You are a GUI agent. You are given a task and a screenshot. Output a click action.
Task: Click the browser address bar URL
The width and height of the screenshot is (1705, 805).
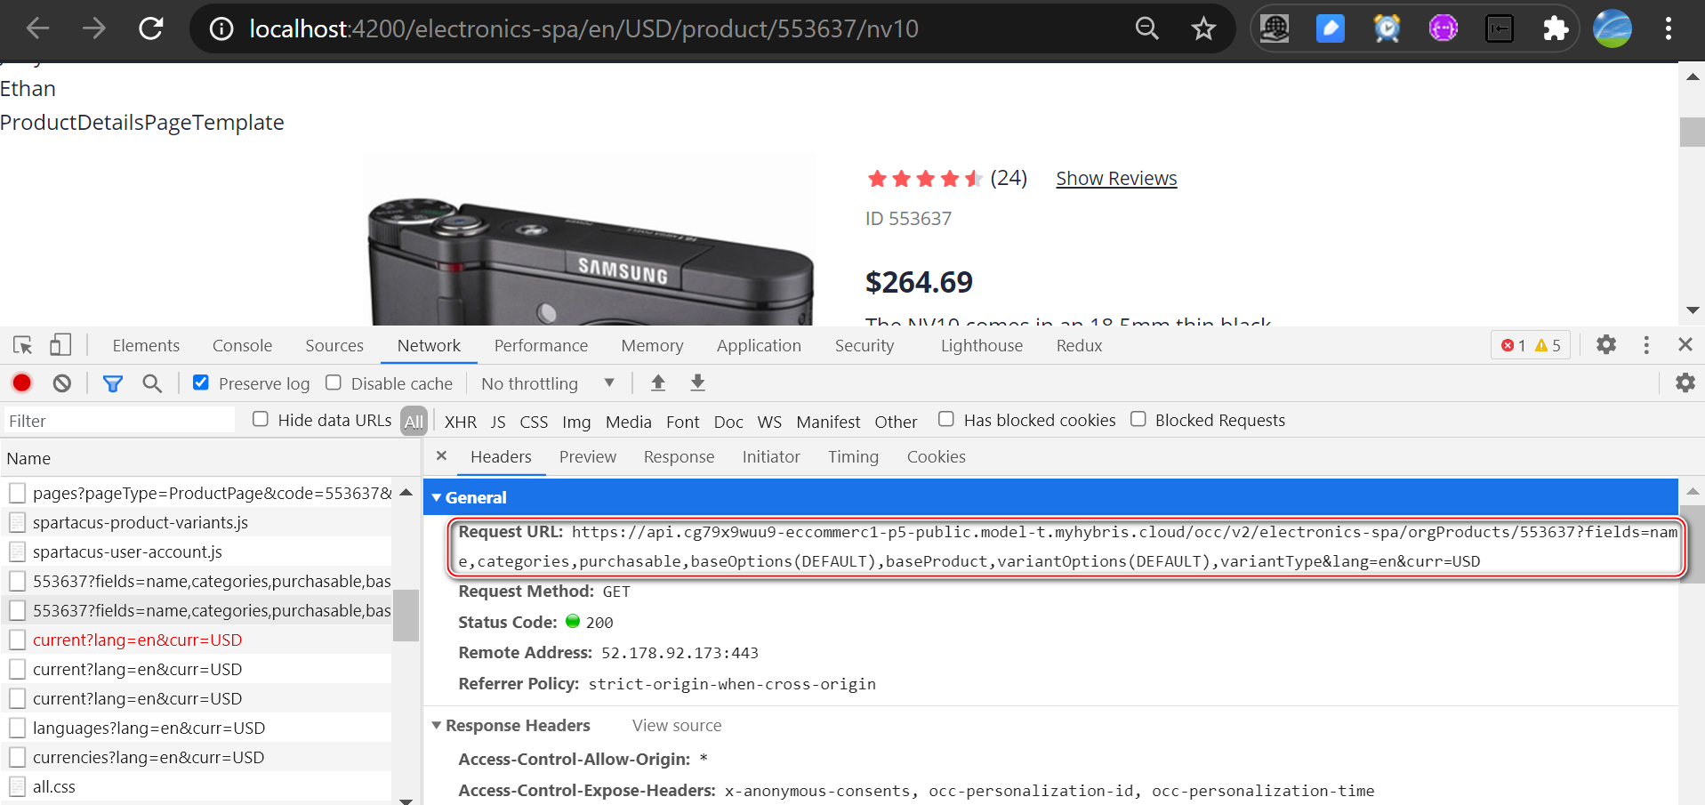click(583, 28)
